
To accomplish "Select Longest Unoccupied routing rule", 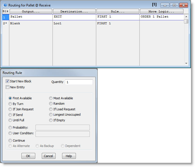I will coord(51,115).
